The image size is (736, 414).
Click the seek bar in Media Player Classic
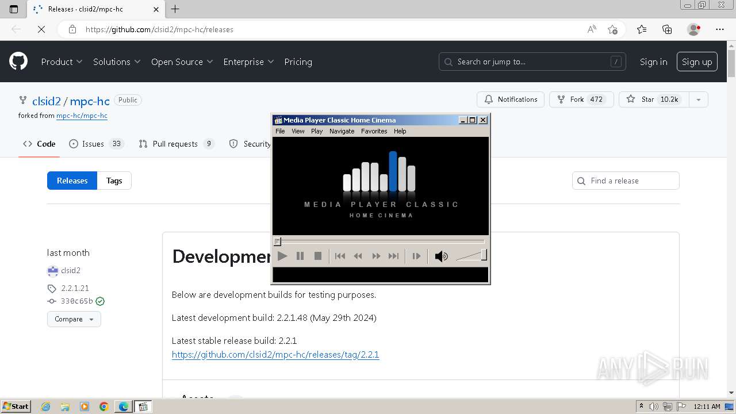[x=380, y=241]
